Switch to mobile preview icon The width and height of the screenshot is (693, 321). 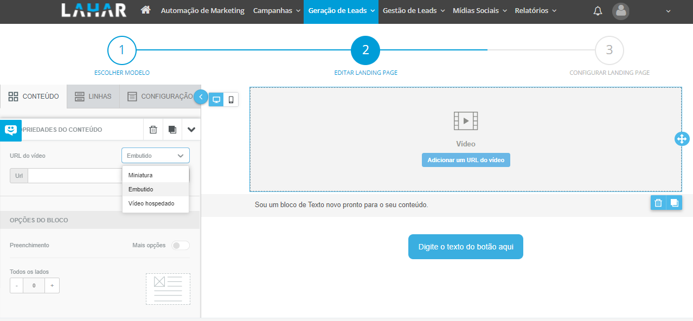[x=231, y=99]
